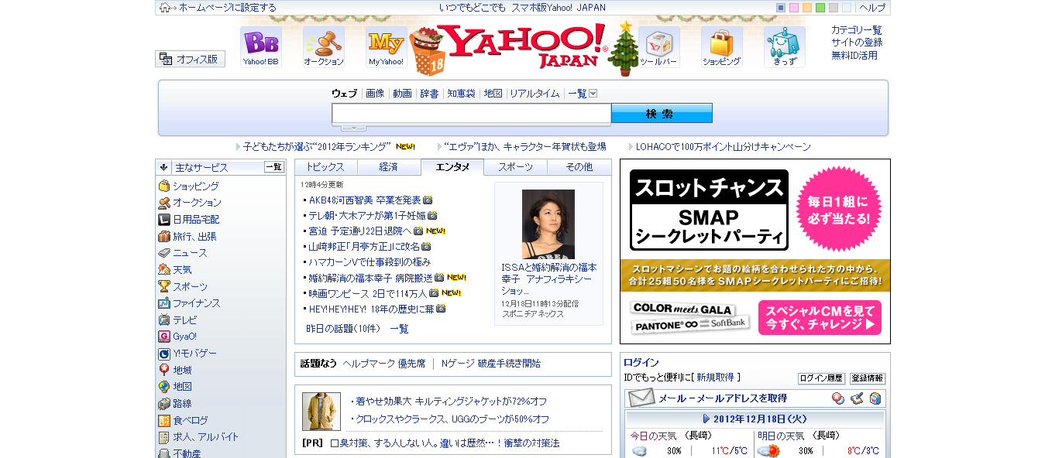Click sidebar 地域 map pin icon
The image size is (1045, 458).
[164, 371]
